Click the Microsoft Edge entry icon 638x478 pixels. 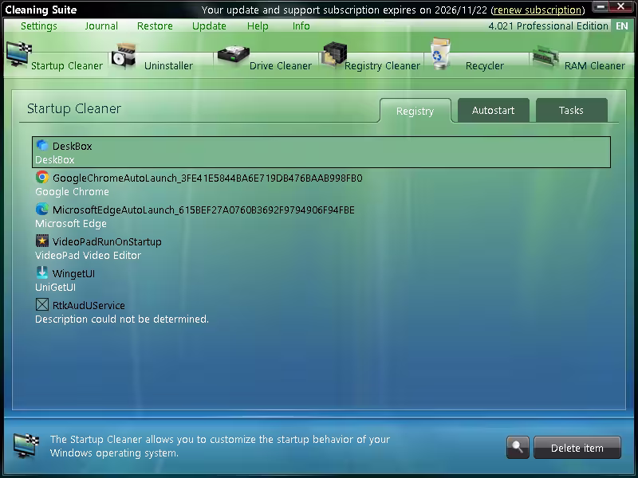pyautogui.click(x=42, y=209)
